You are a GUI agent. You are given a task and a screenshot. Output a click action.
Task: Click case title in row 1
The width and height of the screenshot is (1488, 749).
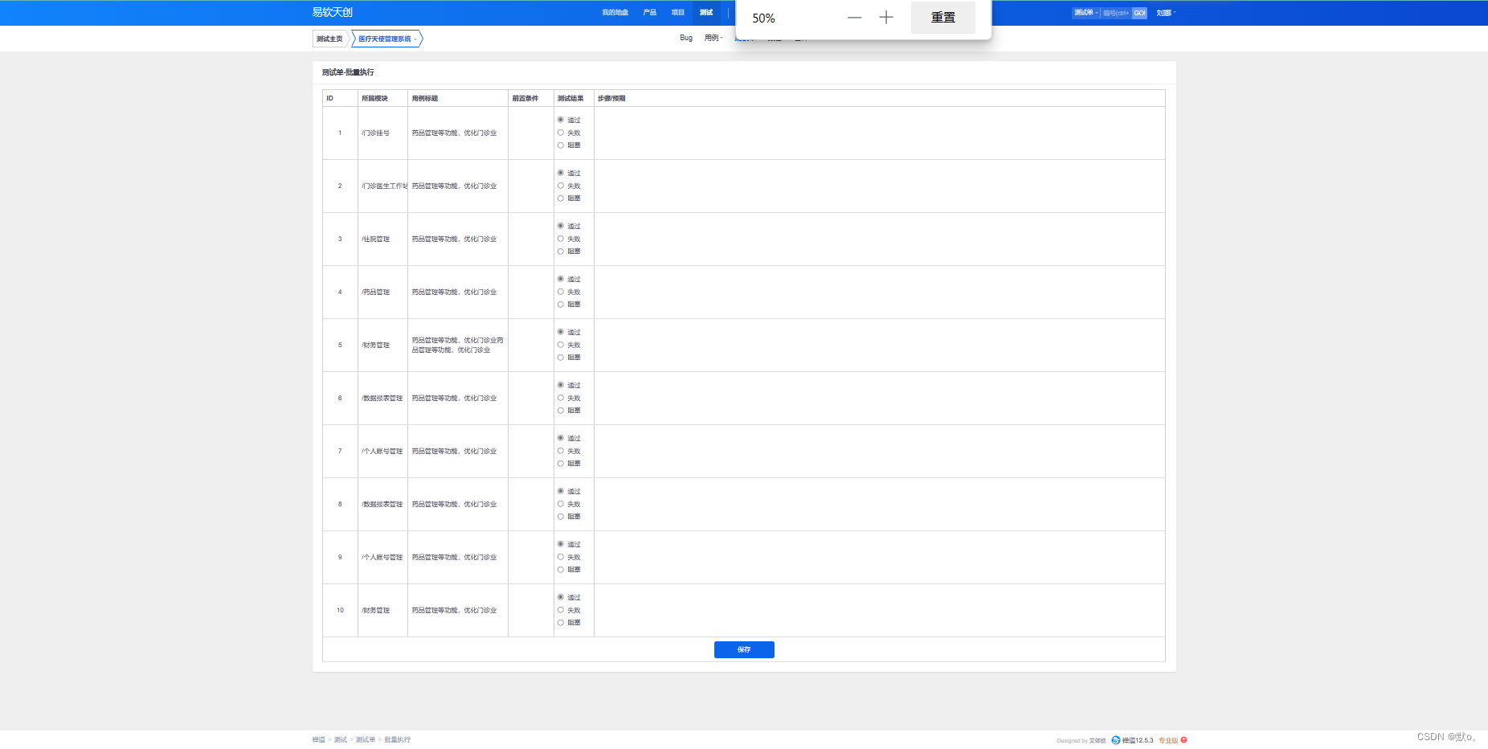[x=454, y=133]
